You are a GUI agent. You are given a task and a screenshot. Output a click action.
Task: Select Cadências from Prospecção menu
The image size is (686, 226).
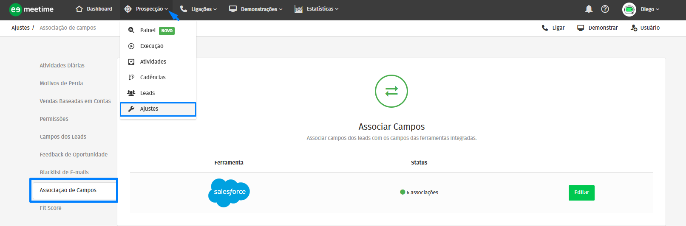(x=153, y=77)
